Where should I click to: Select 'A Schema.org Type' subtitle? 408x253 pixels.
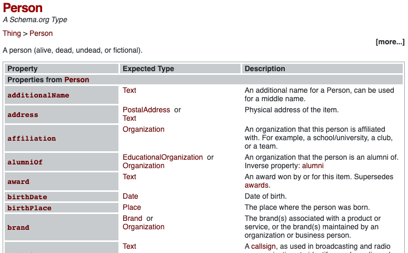35,20
